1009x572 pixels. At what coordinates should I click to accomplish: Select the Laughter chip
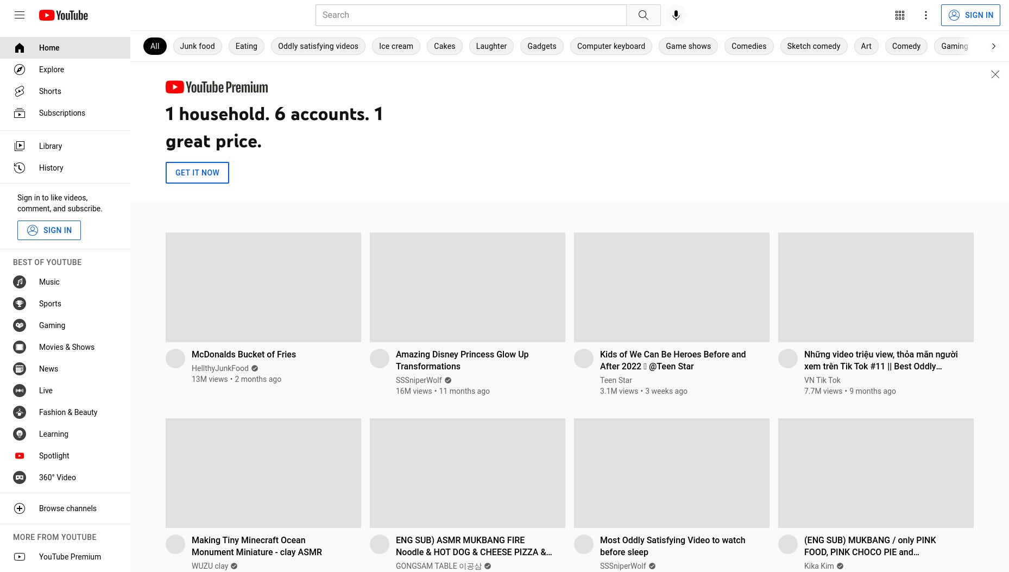coord(491,46)
